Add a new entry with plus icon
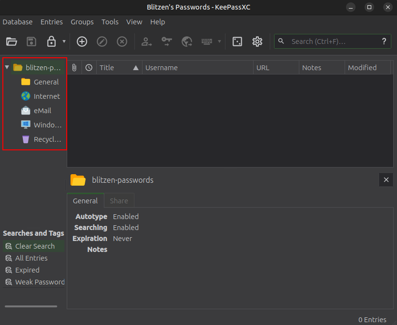 tap(82, 42)
